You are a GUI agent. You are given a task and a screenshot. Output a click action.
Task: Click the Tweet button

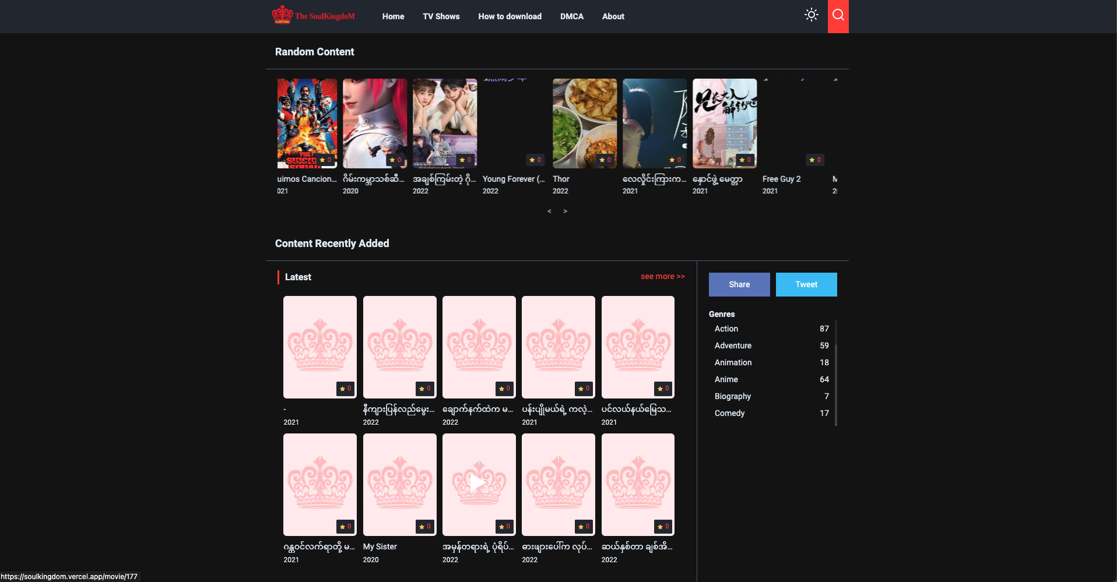[806, 284]
